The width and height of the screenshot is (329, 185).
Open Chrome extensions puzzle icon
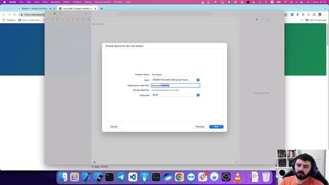tap(303, 14)
